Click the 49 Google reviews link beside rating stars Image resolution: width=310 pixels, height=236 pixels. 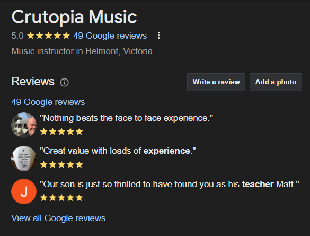110,36
